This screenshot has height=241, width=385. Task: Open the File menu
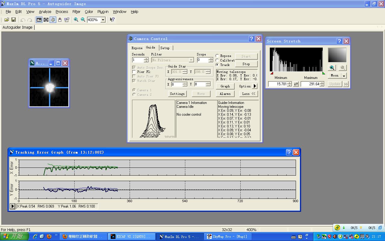(x=8, y=11)
